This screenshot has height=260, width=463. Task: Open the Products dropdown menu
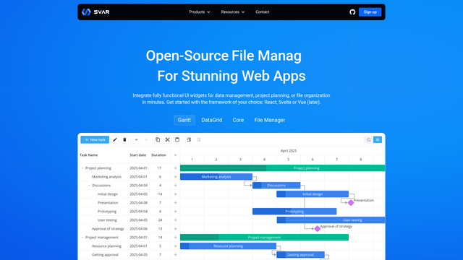(200, 12)
